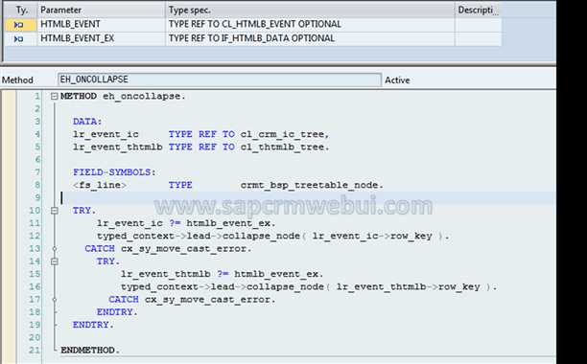Click lr_event_ic declaration on line 4
Screen dimensions: 587x364
tap(106, 134)
